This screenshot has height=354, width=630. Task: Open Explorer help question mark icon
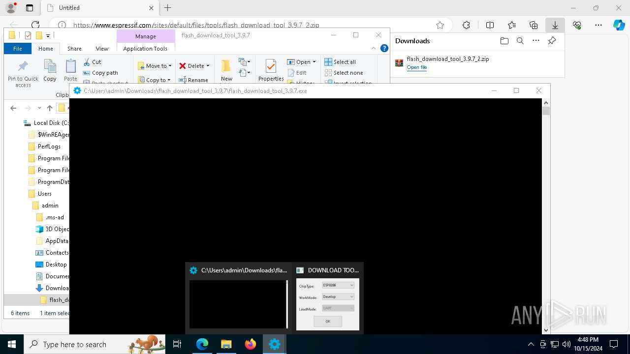384,48
